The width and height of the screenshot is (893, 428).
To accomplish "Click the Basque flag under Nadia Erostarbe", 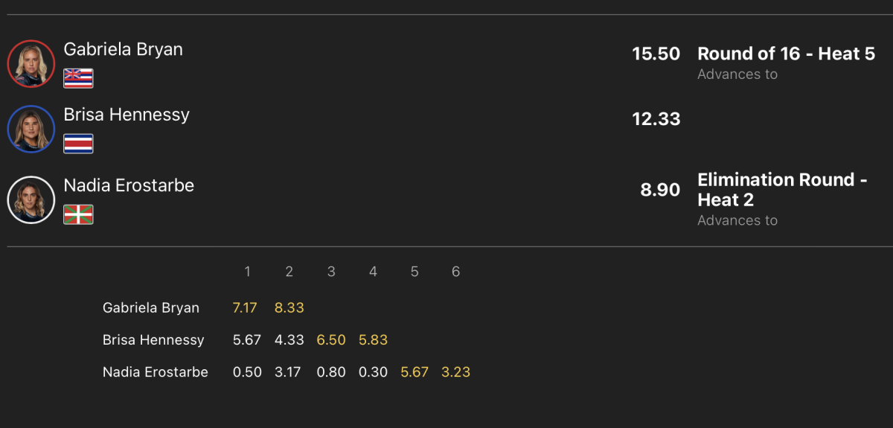I will coord(78,214).
